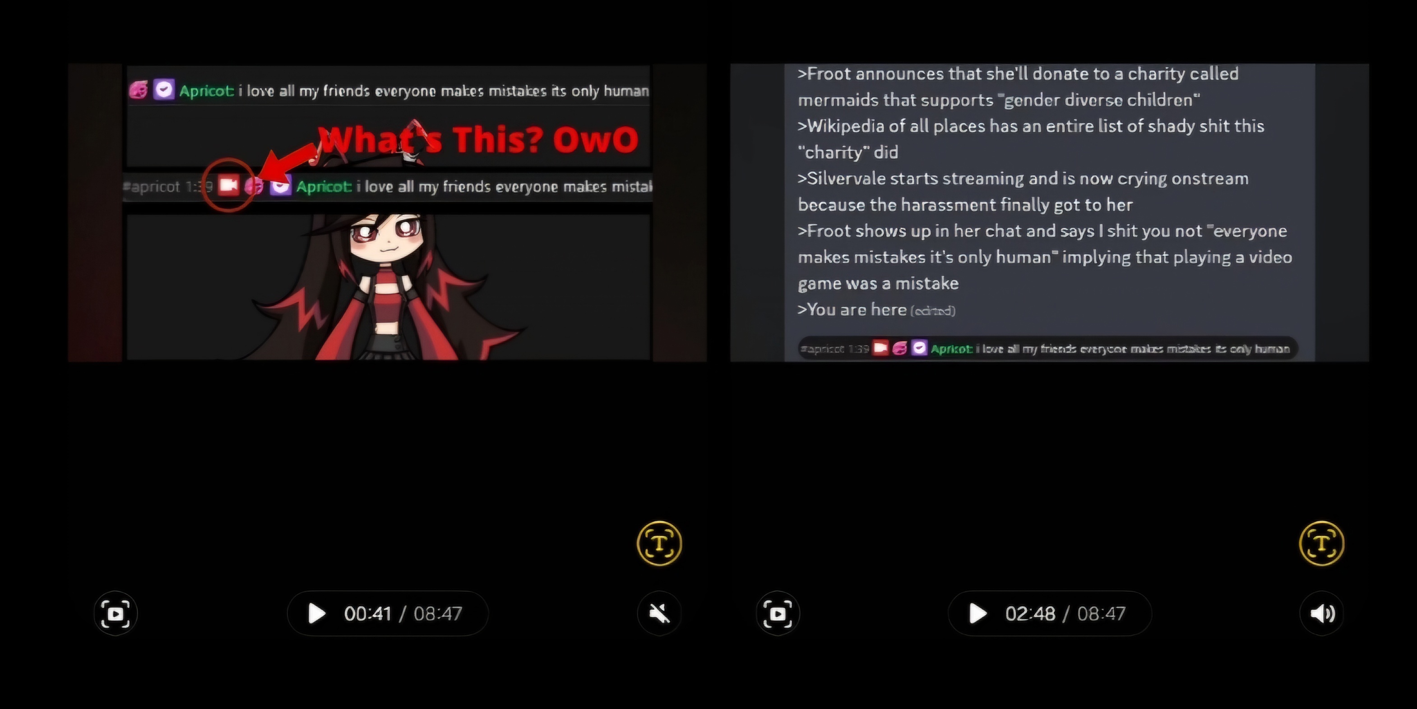Click the 00:41 / 08:47 time display
Image resolution: width=1417 pixels, height=709 pixels.
403,613
